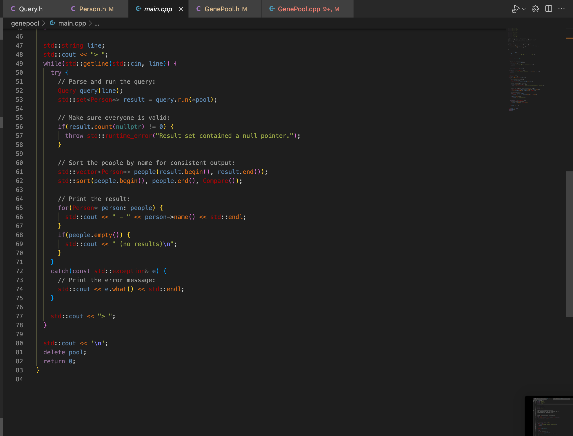Open the genepool breadcrumb dropdown
The height and width of the screenshot is (436, 573).
tap(25, 23)
